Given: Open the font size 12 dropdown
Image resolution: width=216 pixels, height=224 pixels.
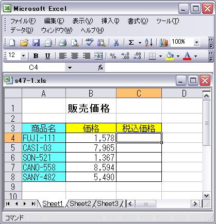Looking at the screenshot, I should click(x=24, y=56).
